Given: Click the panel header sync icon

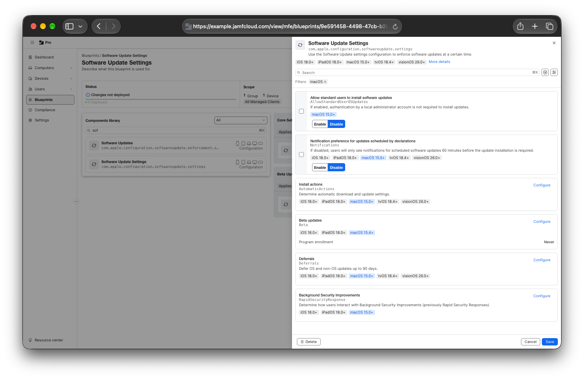Looking at the screenshot, I should click(300, 45).
